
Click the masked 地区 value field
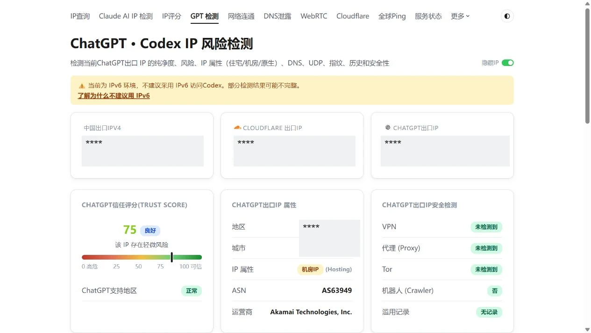329,238
